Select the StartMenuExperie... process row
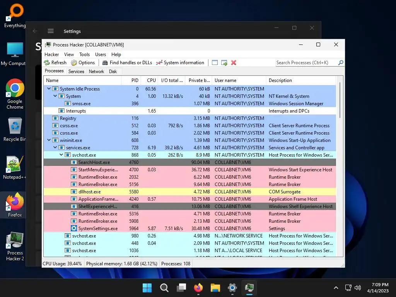The width and height of the screenshot is (396, 297). (189, 170)
